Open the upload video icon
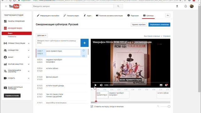Image resolution: width=201 pixels, height=113 pixels. click(x=177, y=6)
